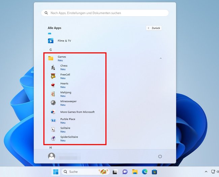Collapse the Games folder chevron
The height and width of the screenshot is (177, 219).
[x=161, y=58]
